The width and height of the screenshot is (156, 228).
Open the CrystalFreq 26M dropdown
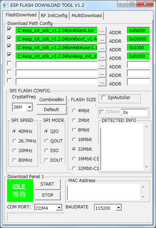tap(29, 107)
